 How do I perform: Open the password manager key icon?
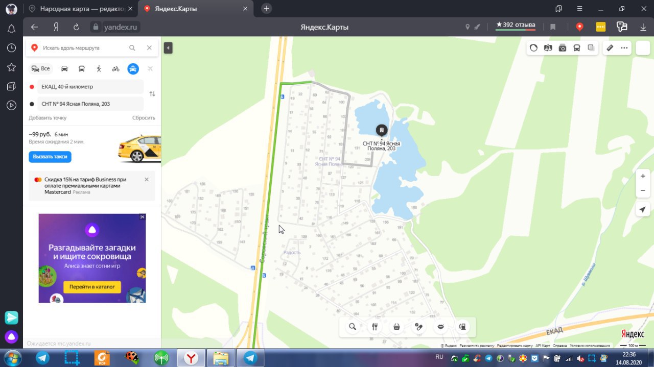tap(622, 27)
